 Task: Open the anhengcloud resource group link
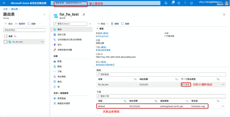click(x=102, y=36)
